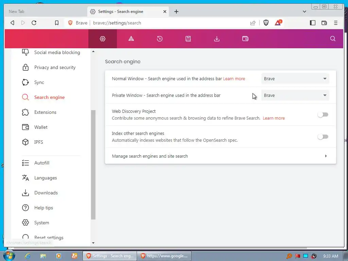348x261 pixels.
Task: Select the Settings - Search engine tab
Action: tap(128, 12)
